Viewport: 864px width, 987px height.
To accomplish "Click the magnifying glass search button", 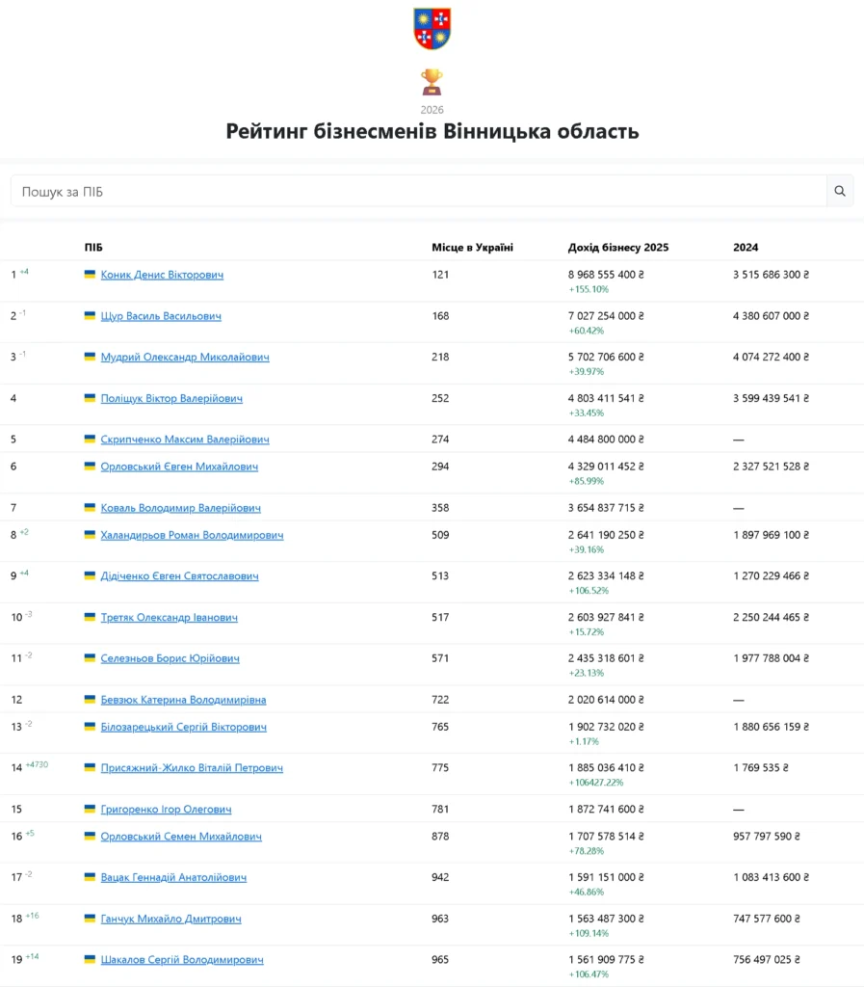I will point(840,191).
